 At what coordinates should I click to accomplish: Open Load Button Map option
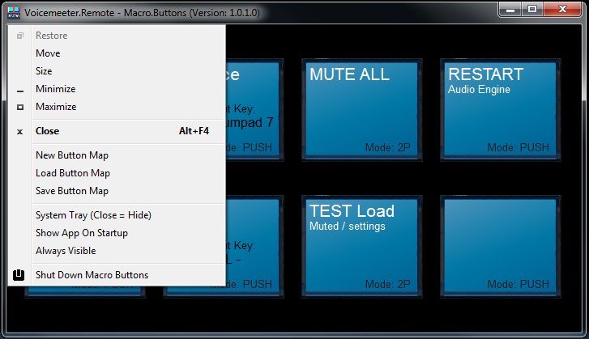(x=117, y=173)
